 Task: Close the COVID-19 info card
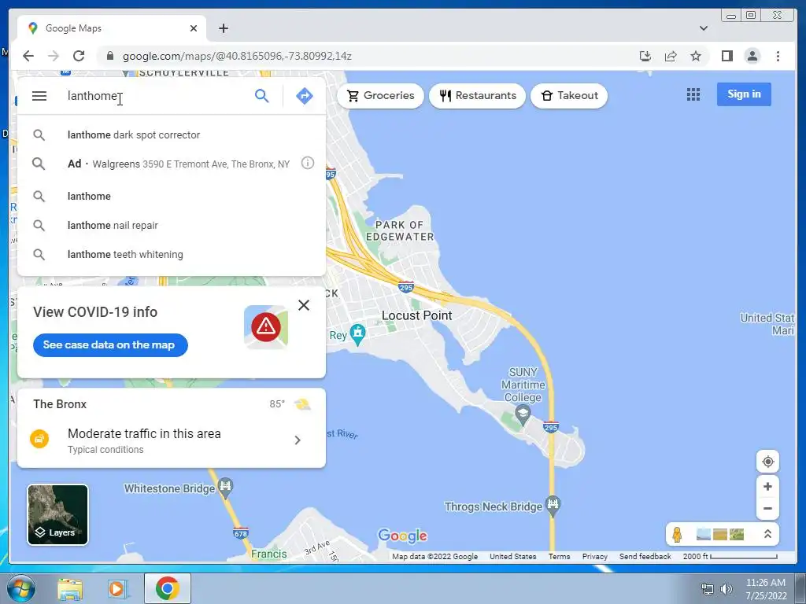tap(304, 305)
